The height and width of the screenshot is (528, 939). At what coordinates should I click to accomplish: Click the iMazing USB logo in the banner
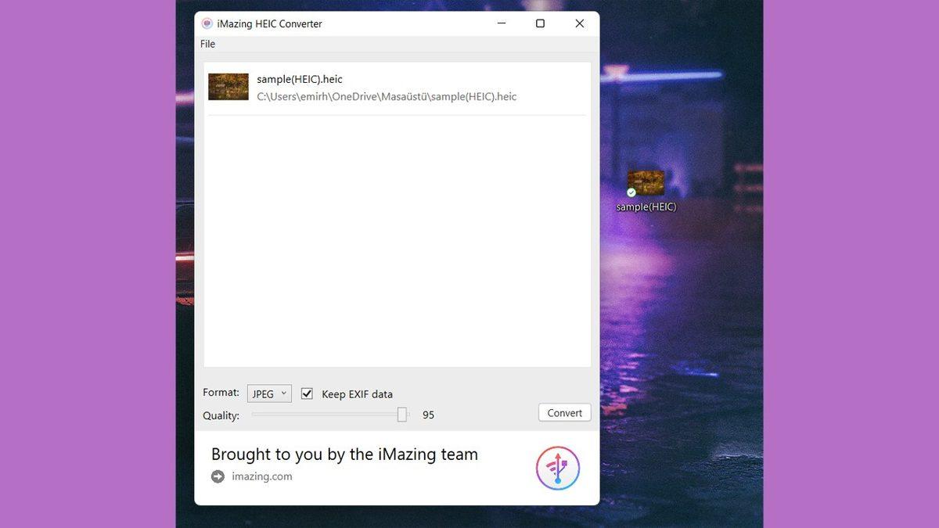[x=557, y=469]
